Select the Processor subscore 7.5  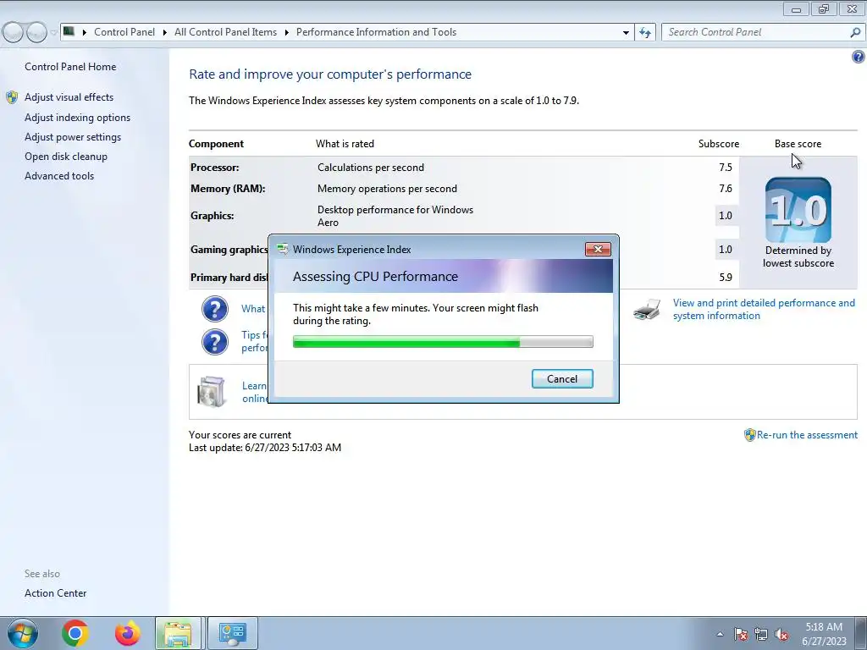point(726,168)
